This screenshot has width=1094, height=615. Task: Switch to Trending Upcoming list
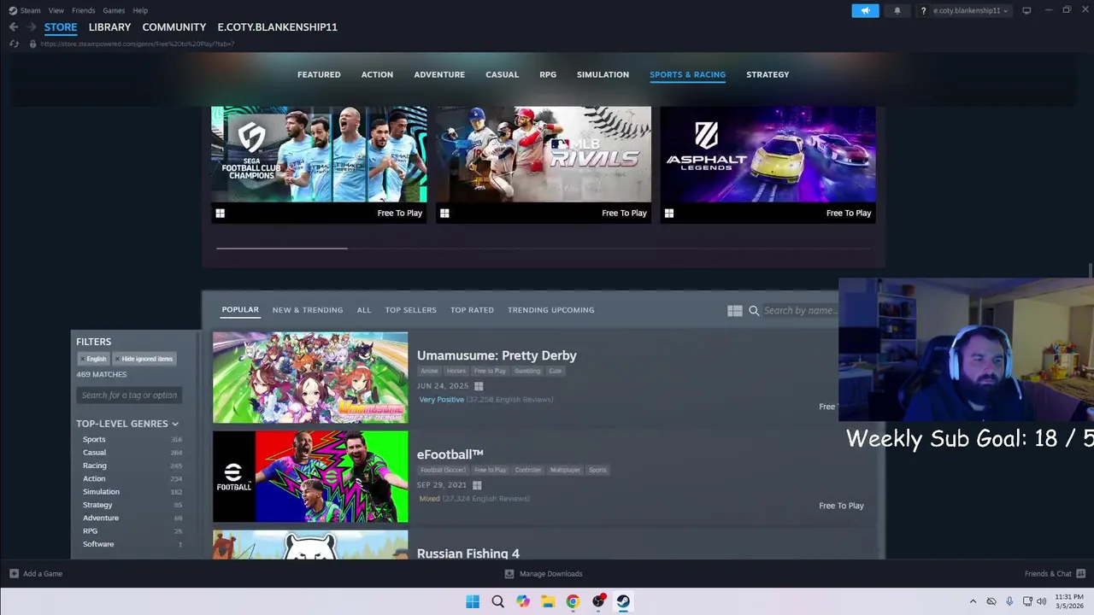[x=550, y=310]
